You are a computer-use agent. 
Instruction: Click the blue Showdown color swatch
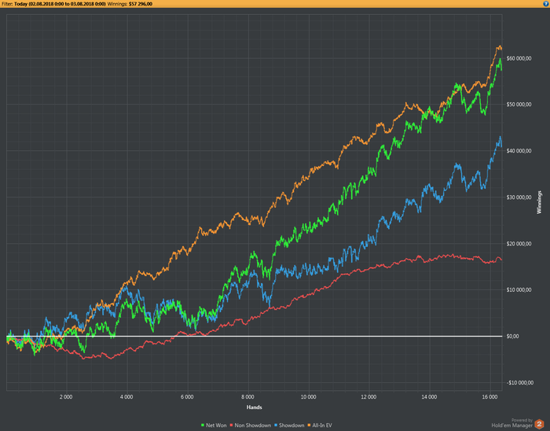click(275, 425)
